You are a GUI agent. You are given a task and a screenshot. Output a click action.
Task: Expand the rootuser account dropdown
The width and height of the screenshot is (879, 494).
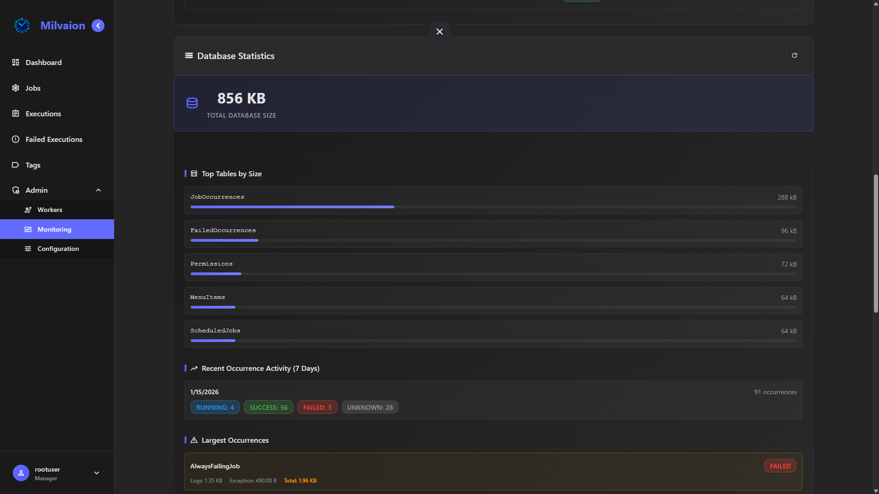click(97, 473)
